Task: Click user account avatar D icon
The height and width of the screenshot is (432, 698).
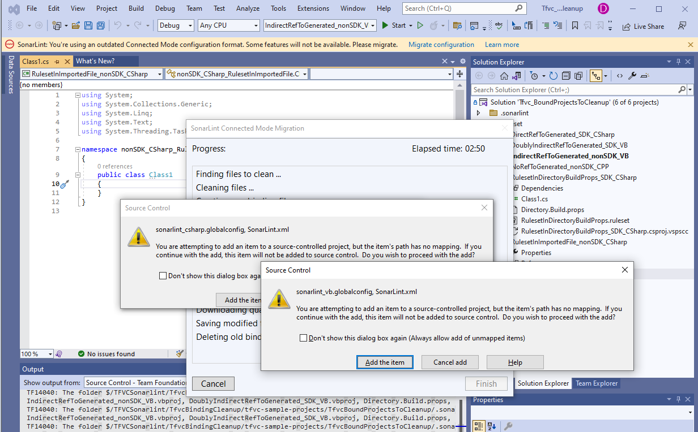Action: 603,8
